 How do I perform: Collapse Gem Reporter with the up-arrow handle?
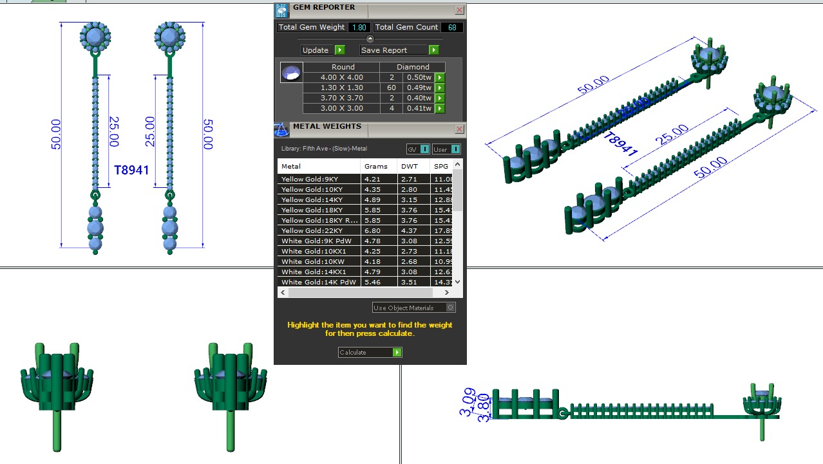coord(370,39)
